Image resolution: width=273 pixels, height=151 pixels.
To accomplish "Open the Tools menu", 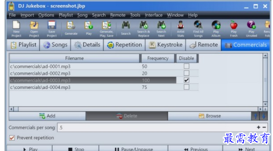I will [x=135, y=15].
